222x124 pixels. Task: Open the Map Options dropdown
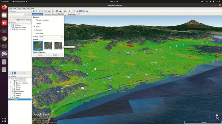pyautogui.click(x=37, y=14)
